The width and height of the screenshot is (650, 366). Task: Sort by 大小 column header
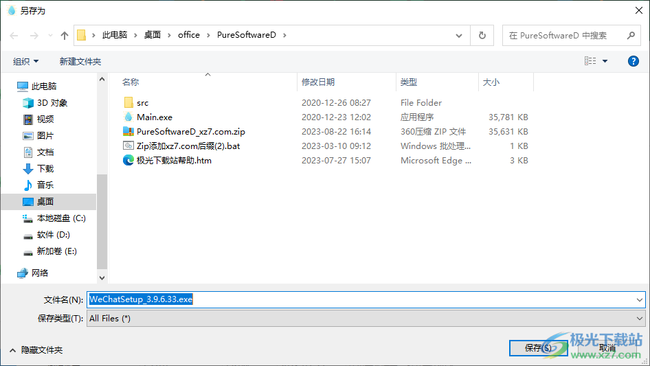point(491,82)
